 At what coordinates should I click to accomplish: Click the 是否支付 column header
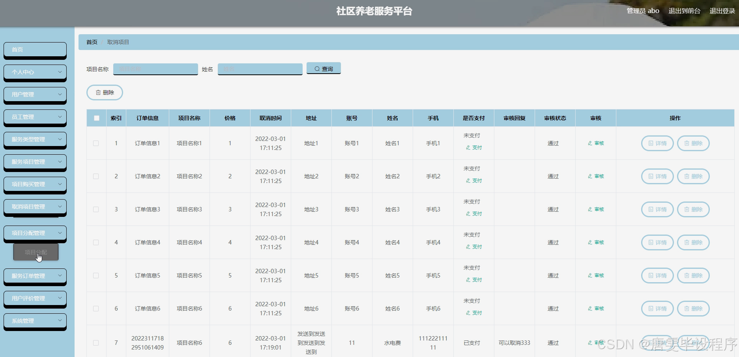coord(474,118)
